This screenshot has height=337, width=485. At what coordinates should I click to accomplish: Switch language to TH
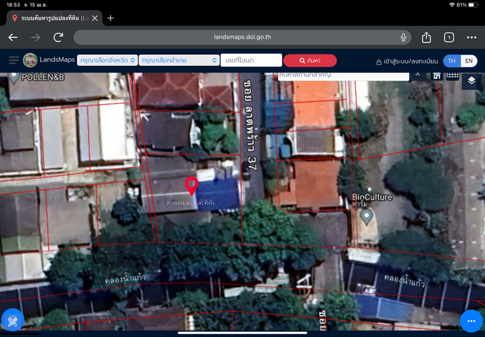pyautogui.click(x=451, y=61)
